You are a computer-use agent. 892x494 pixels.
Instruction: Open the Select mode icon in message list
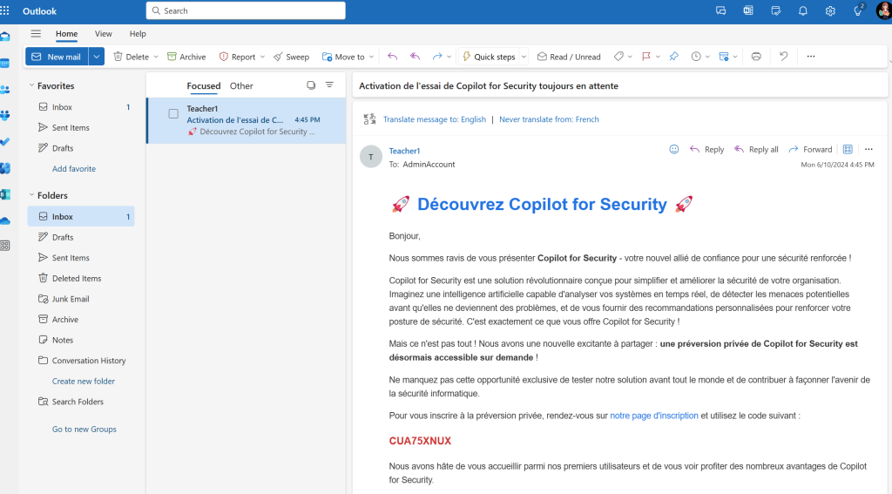pyautogui.click(x=311, y=85)
